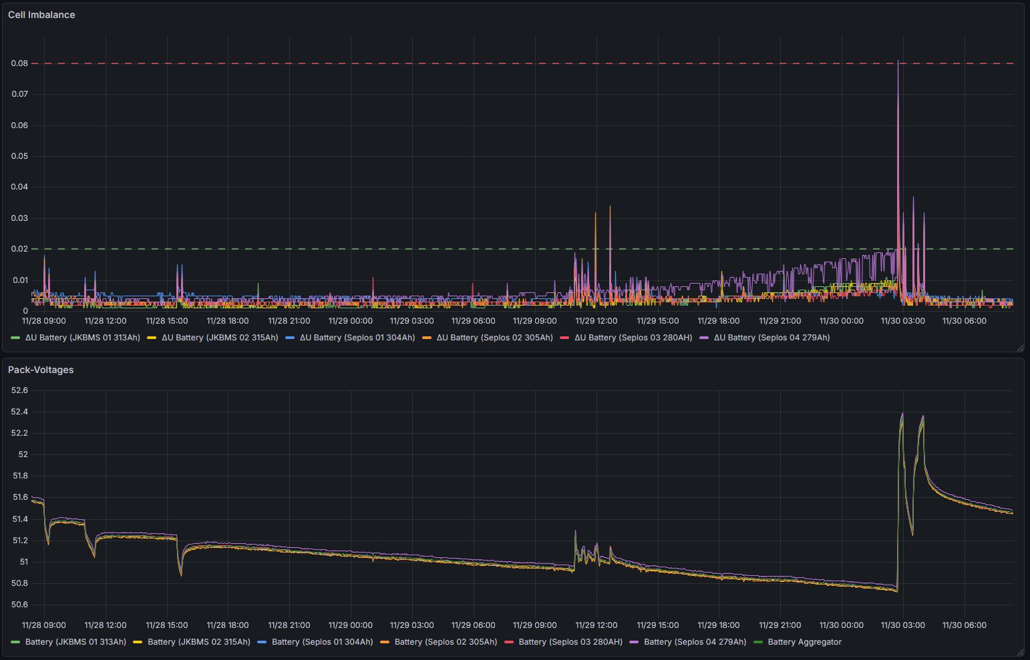The height and width of the screenshot is (660, 1030).
Task: Click resize handle icon of Pack-Voltages panel
Action: click(1019, 652)
